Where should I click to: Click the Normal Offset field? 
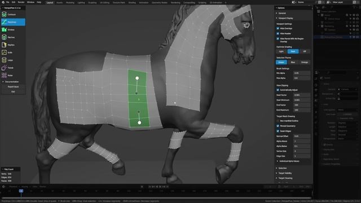[x=302, y=136]
